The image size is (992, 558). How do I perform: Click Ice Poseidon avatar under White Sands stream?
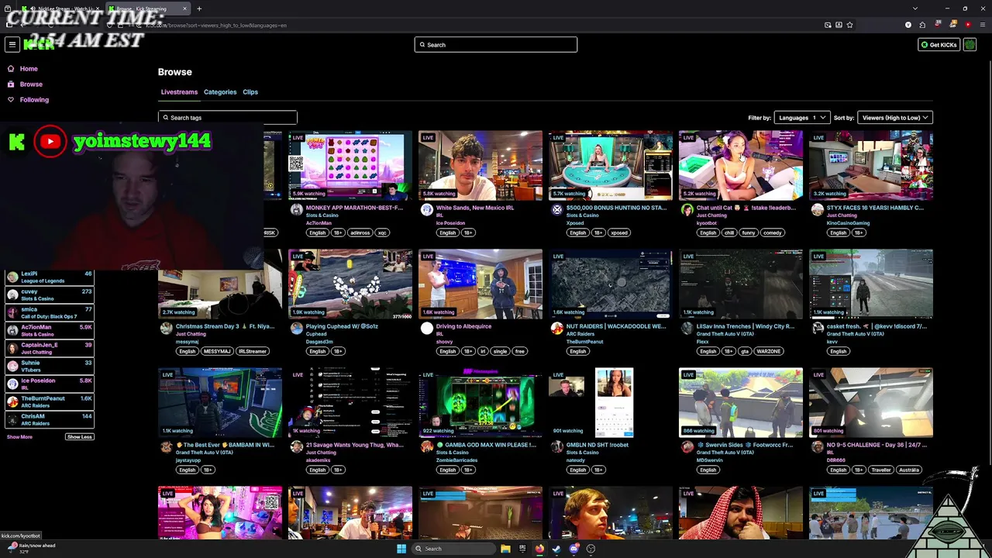click(427, 209)
